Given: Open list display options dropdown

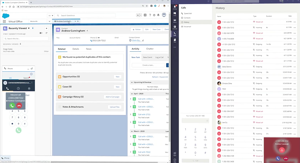Looking at the screenshot, I should [x=41, y=33].
